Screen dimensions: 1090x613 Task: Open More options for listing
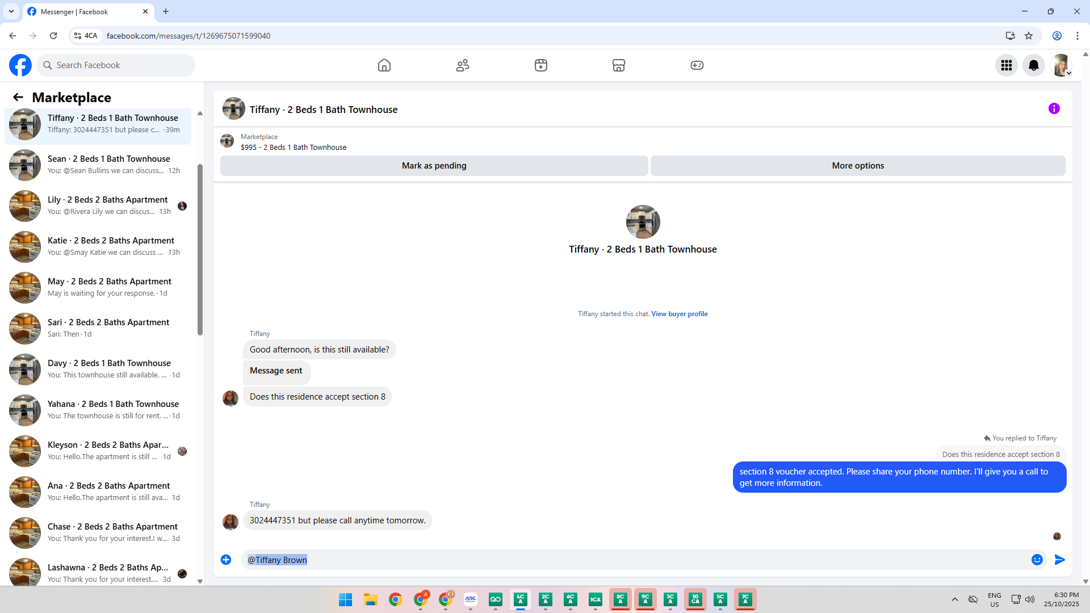[858, 166]
